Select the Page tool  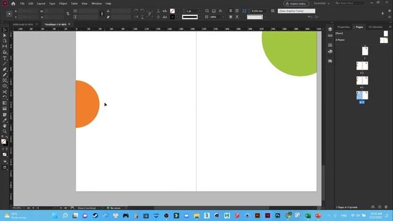point(4,41)
